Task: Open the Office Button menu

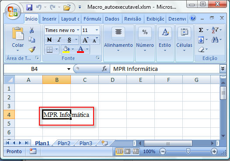Action: coord(13,11)
